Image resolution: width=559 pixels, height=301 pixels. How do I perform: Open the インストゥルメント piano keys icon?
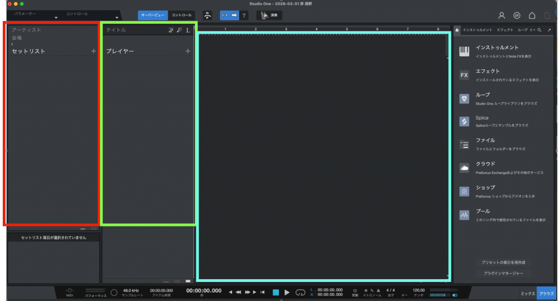tap(464, 52)
